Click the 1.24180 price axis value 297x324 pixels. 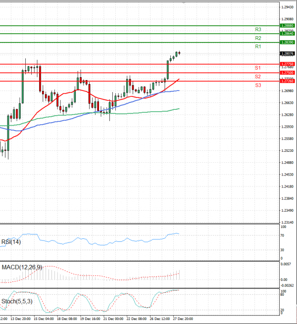[288, 187]
